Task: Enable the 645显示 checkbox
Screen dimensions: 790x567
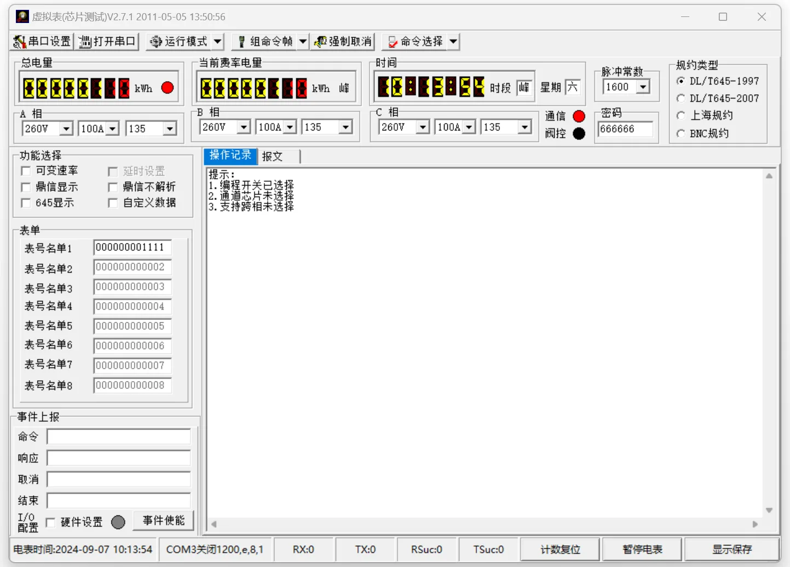Action: coord(26,203)
